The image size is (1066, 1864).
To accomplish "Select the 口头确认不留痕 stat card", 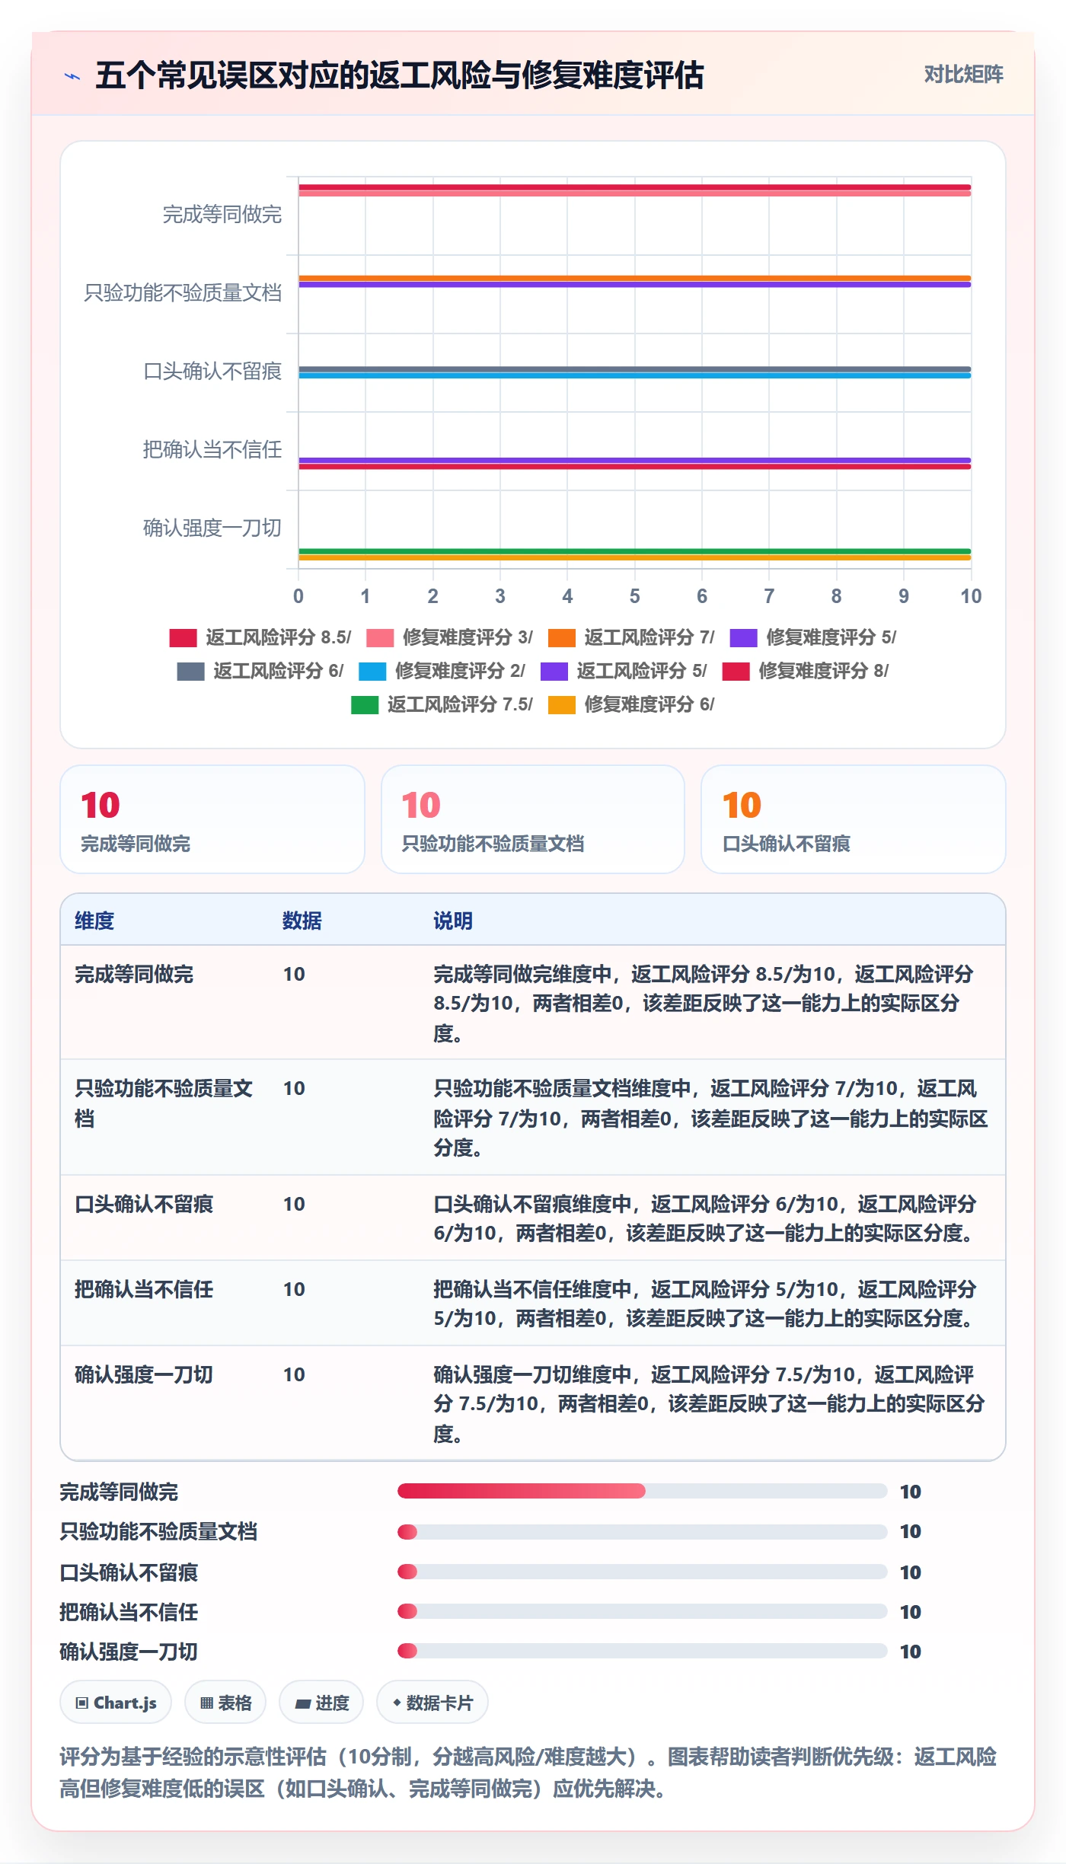I will coord(854,819).
